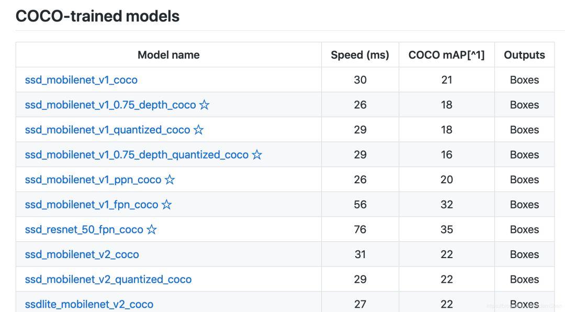Image resolution: width=565 pixels, height=312 pixels.
Task: Click star icon after ssd_mobilenet_v1_ppn_coco
Action: click(169, 180)
